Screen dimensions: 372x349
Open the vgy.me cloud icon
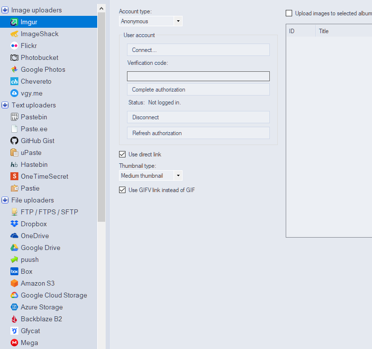(14, 93)
